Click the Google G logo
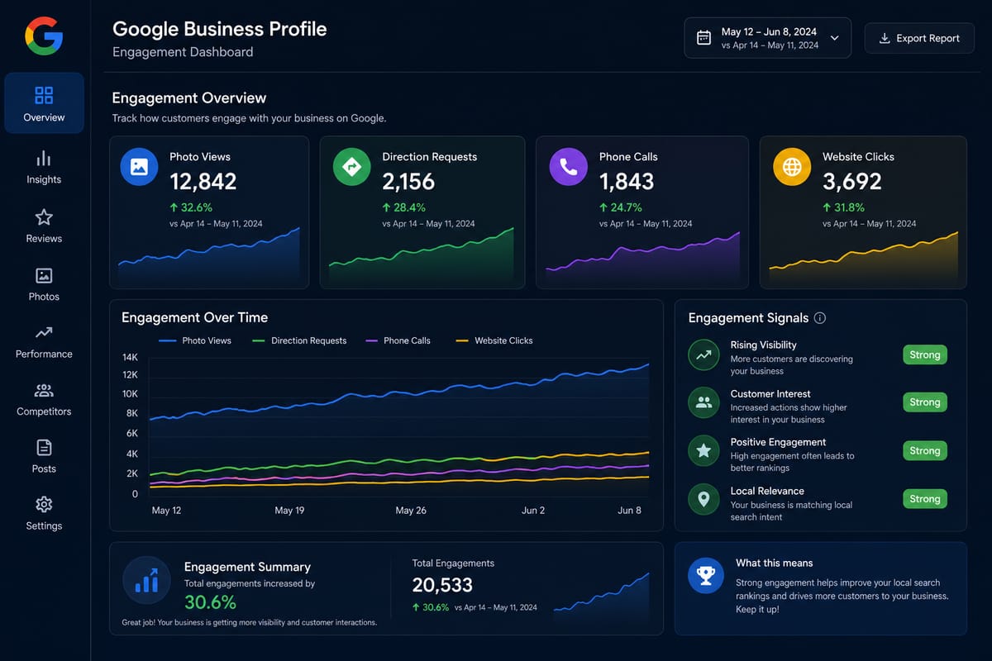 (44, 36)
